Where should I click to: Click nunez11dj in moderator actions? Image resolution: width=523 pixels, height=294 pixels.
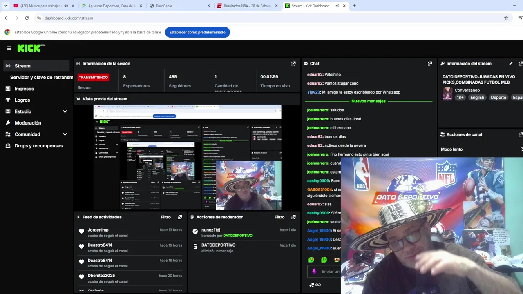click(x=211, y=230)
